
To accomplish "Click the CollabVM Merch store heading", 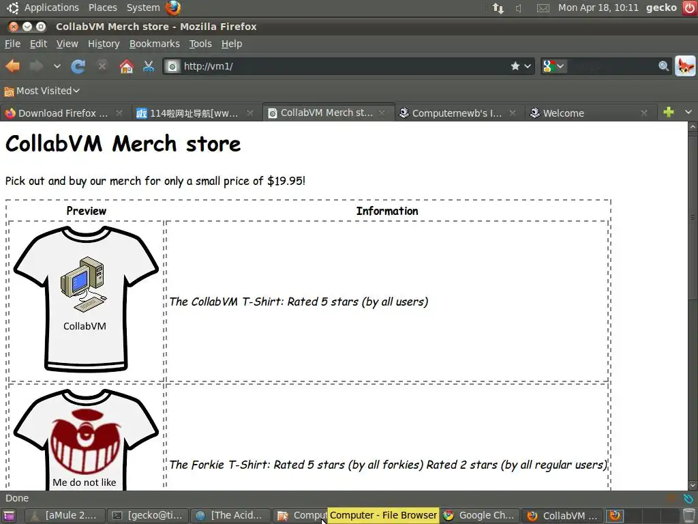I will pyautogui.click(x=123, y=144).
